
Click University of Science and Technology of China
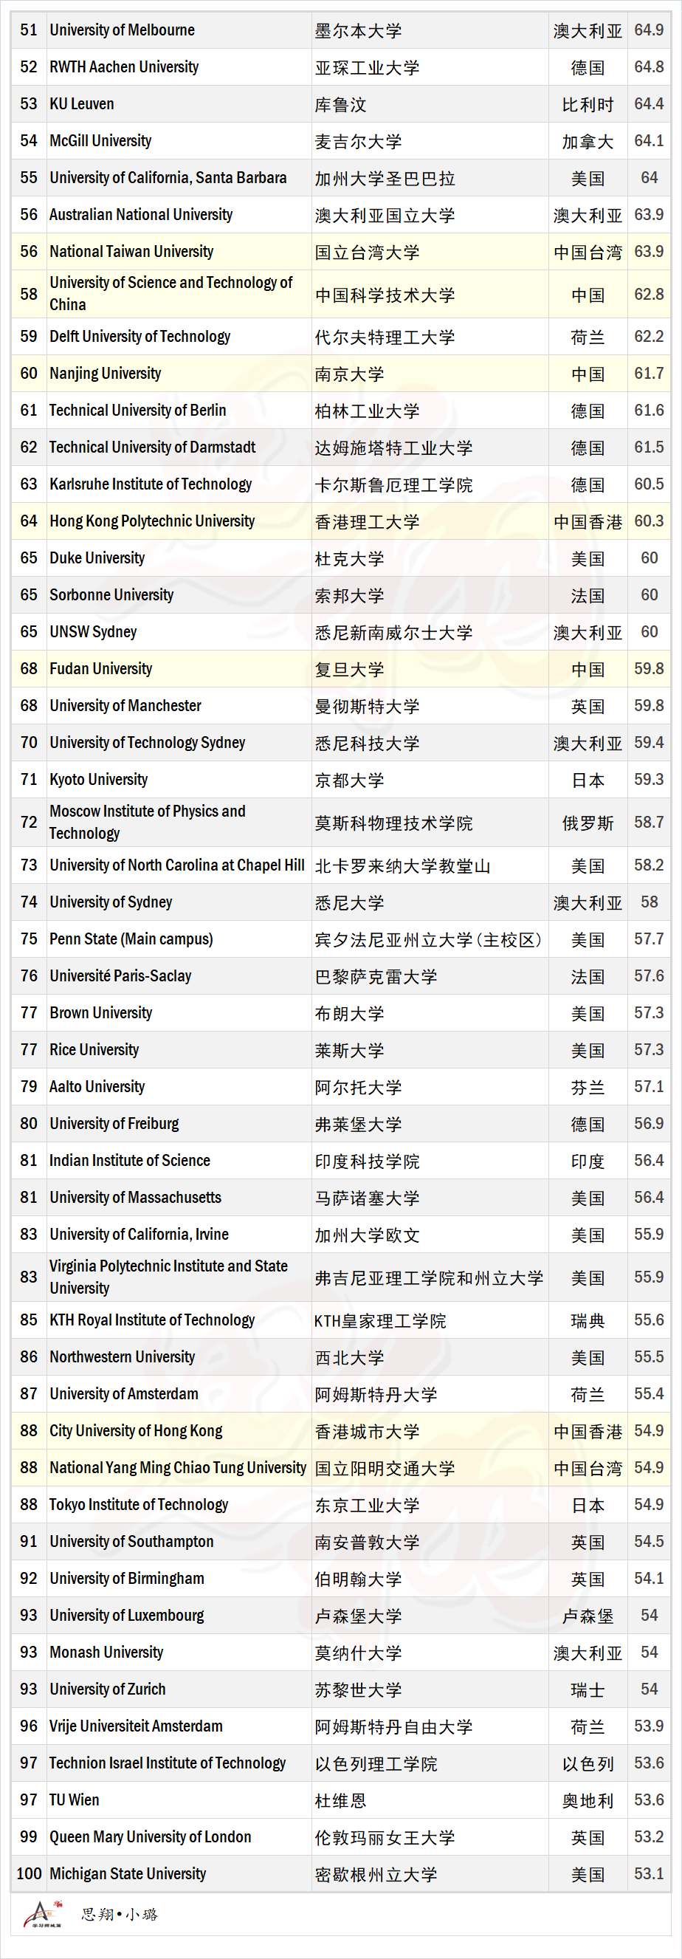click(171, 294)
